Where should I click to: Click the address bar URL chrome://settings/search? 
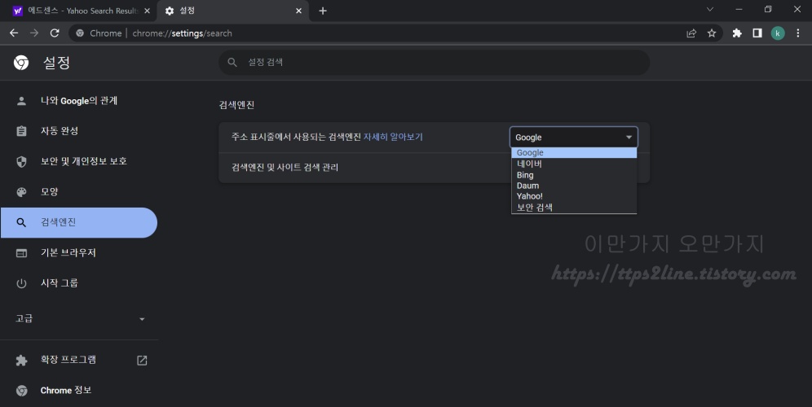tap(182, 33)
